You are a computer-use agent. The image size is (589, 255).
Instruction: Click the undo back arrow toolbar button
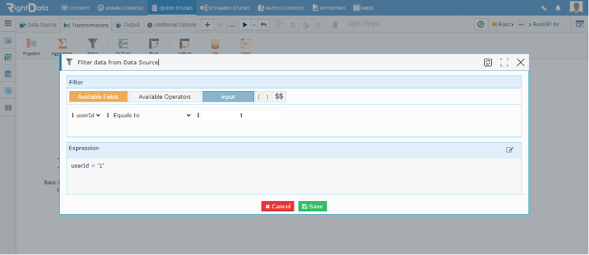[x=264, y=25]
